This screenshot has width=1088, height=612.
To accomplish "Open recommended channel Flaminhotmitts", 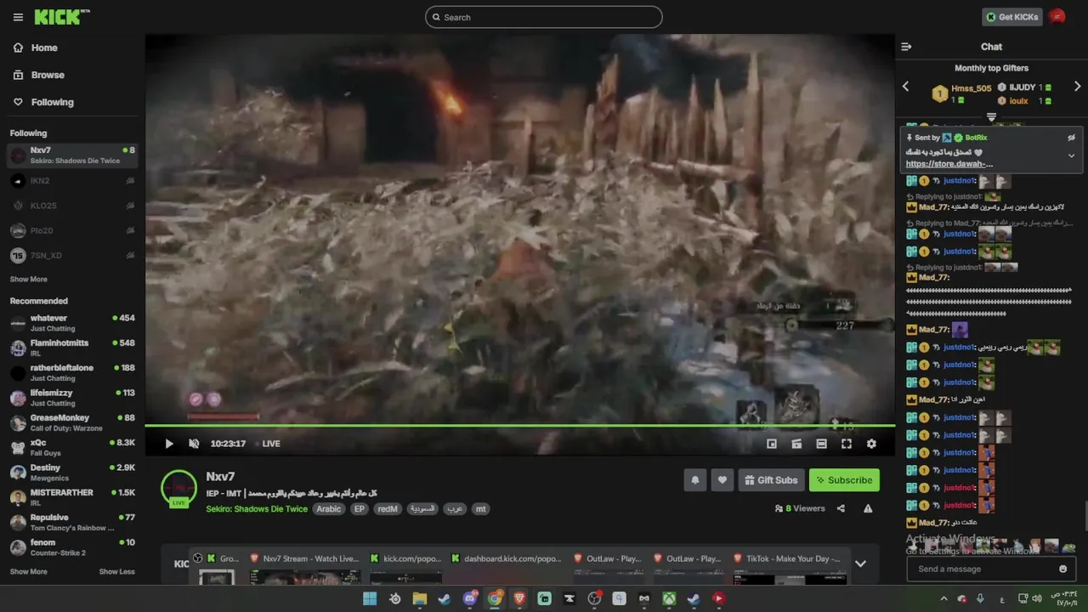I will tap(72, 348).
